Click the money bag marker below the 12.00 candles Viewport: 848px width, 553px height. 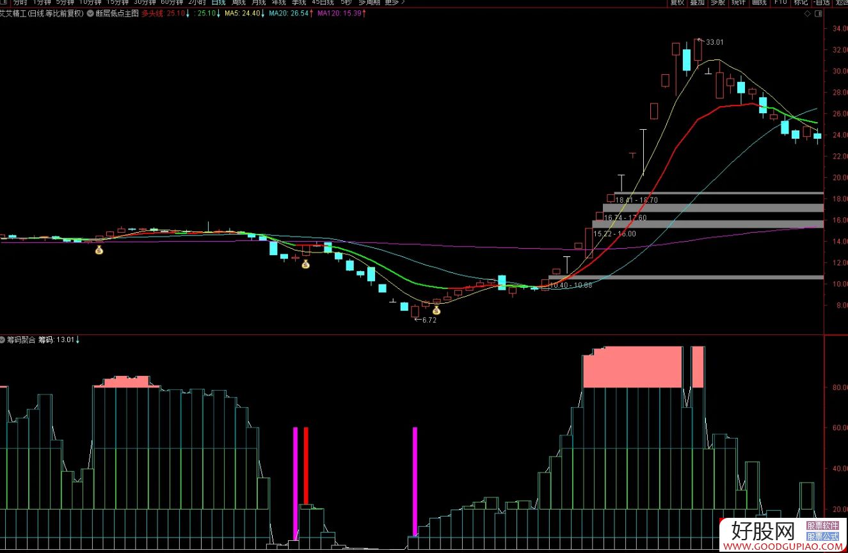[x=306, y=264]
